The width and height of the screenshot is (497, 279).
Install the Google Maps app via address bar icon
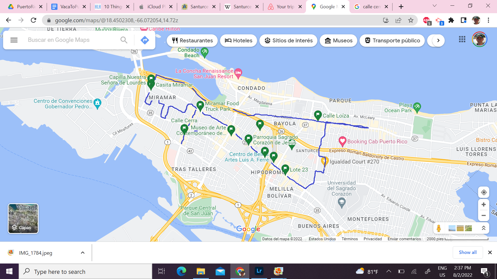click(x=386, y=20)
